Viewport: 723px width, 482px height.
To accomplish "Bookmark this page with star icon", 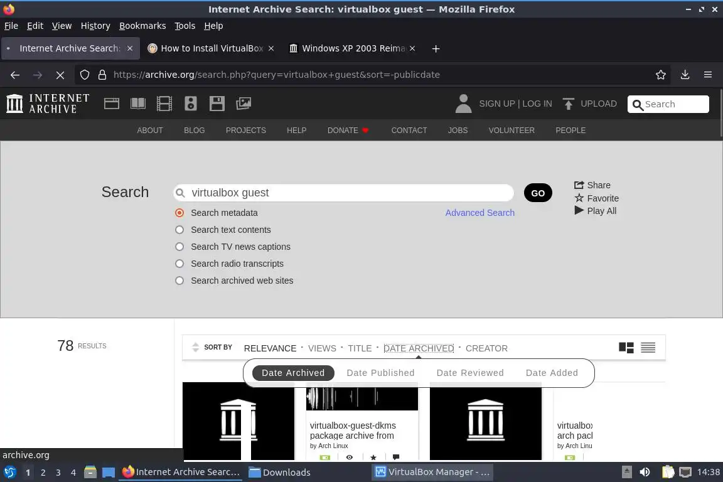I will [x=661, y=75].
